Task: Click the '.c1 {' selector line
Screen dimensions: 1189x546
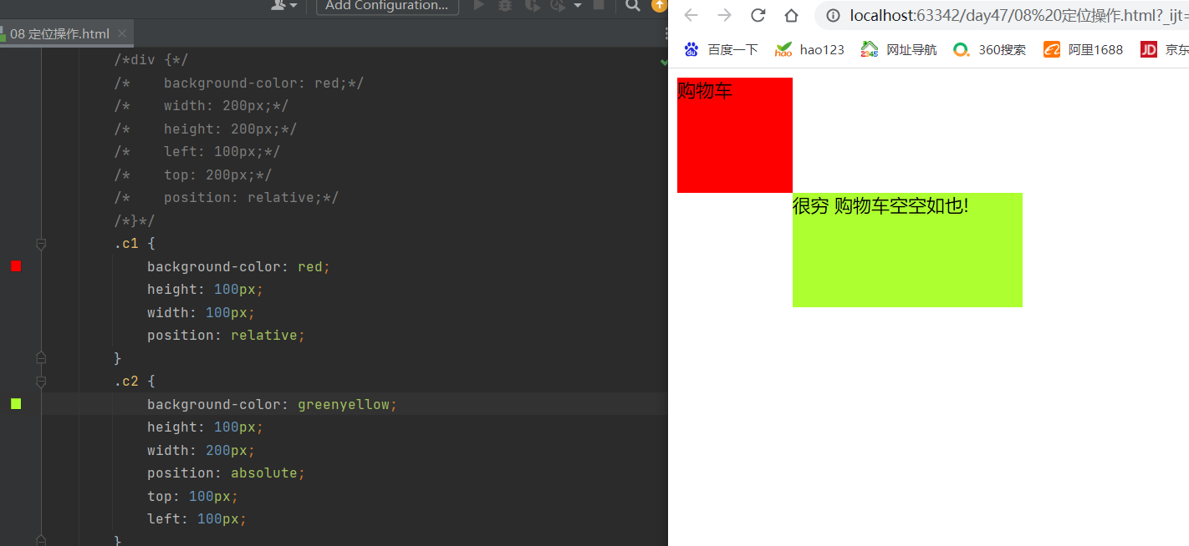Action: tap(135, 244)
